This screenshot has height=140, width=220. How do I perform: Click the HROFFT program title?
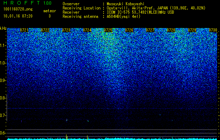click(22, 3)
